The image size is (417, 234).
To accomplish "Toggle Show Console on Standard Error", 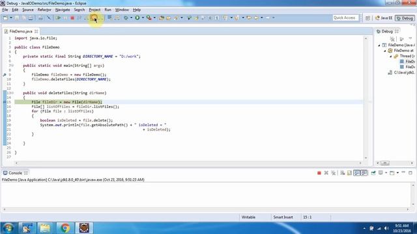I will pos(364,173).
